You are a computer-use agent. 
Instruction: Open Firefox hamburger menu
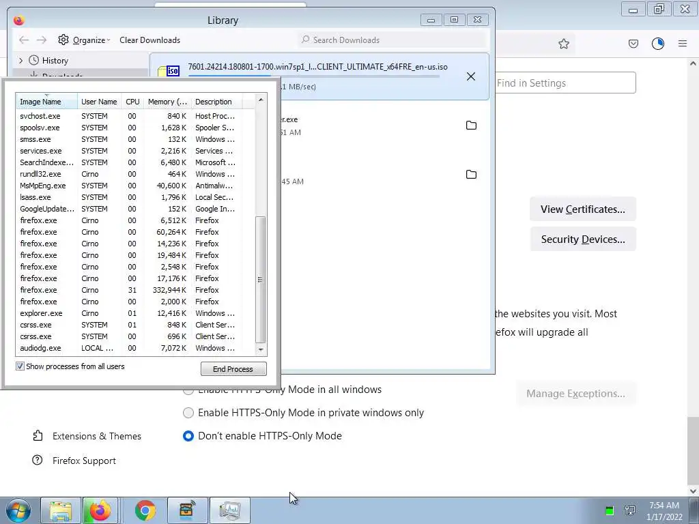pos(683,44)
